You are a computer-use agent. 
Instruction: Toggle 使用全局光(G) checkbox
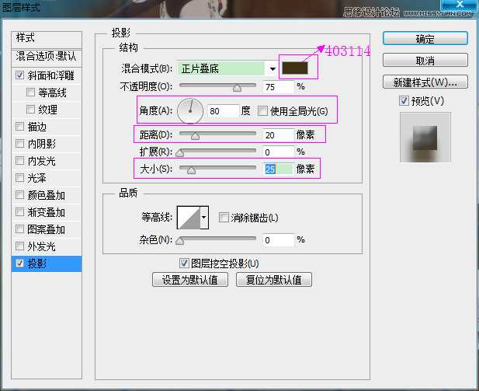click(262, 110)
